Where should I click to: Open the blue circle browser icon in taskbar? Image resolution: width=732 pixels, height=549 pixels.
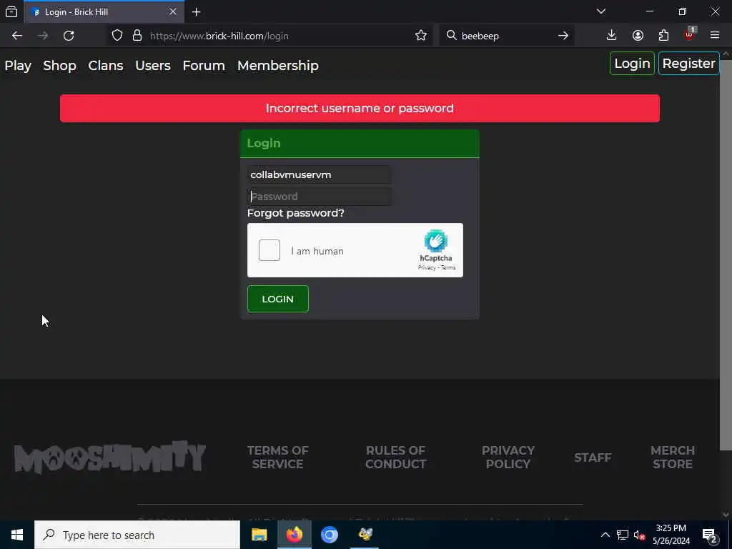pos(329,535)
